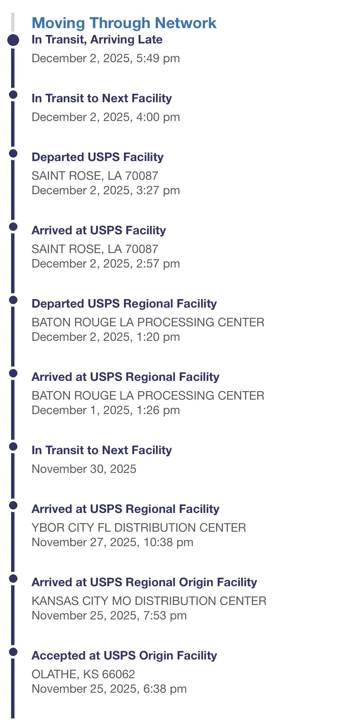Click the dot beside Arrived at USPS Facility
The height and width of the screenshot is (720, 357).
coord(13,227)
